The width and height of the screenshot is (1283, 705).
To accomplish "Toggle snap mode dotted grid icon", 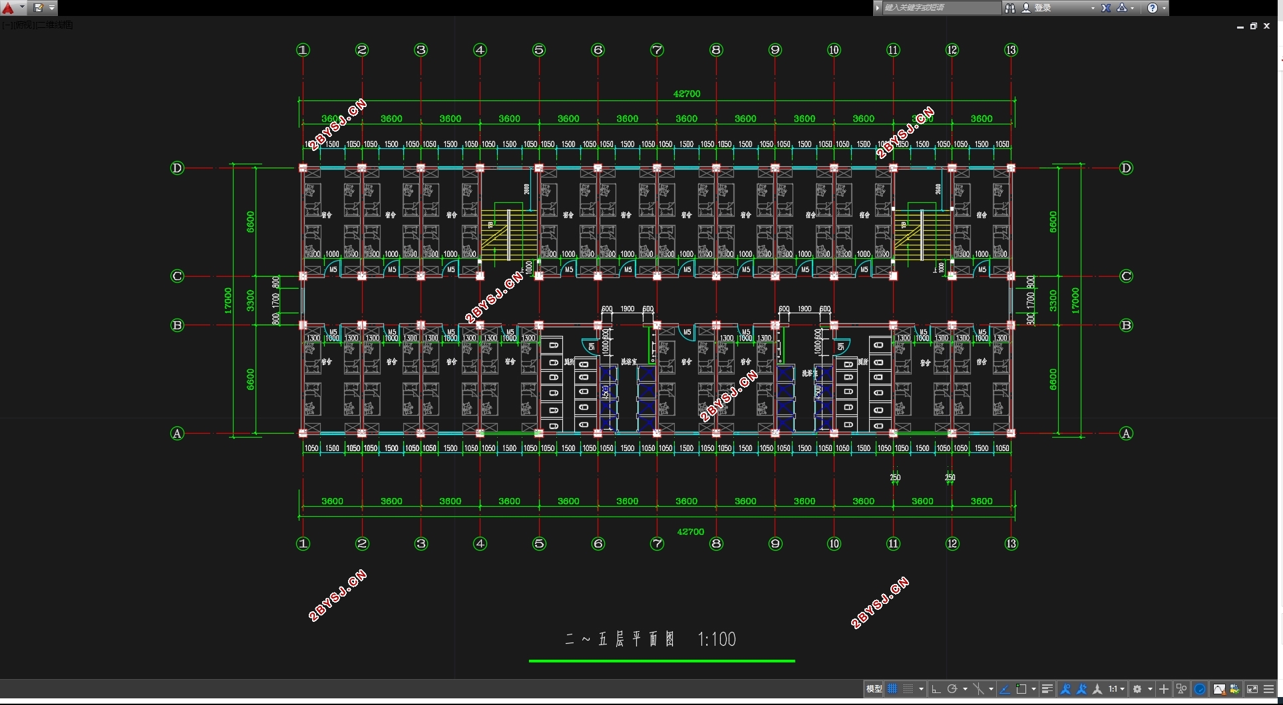I will point(908,689).
